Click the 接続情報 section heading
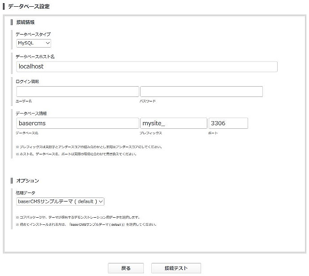309x276 pixels. tap(25, 22)
